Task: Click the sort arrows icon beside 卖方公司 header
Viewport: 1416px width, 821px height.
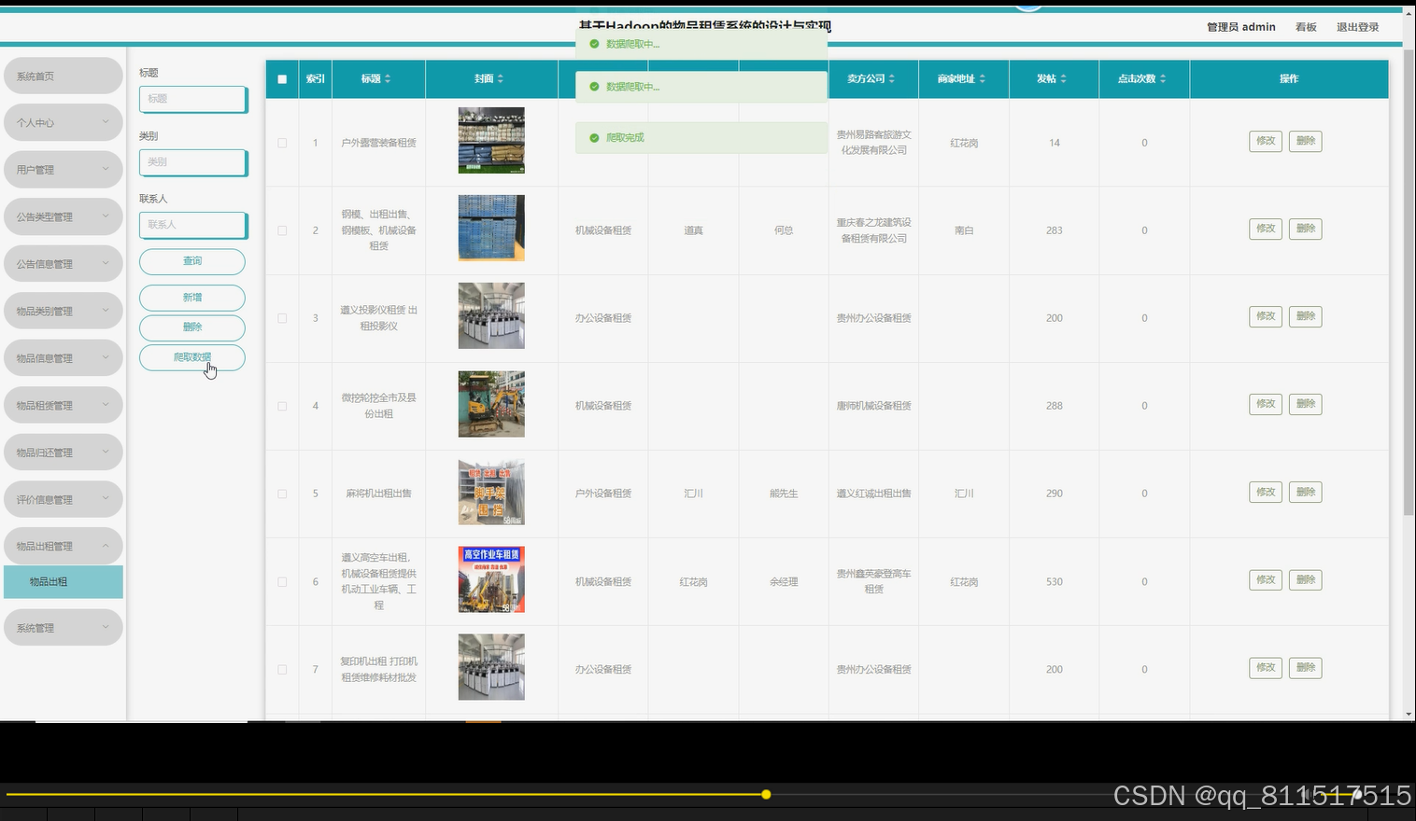Action: click(892, 79)
